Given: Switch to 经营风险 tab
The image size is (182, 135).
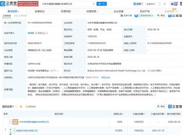Looking at the screenshot, I should (66, 11).
